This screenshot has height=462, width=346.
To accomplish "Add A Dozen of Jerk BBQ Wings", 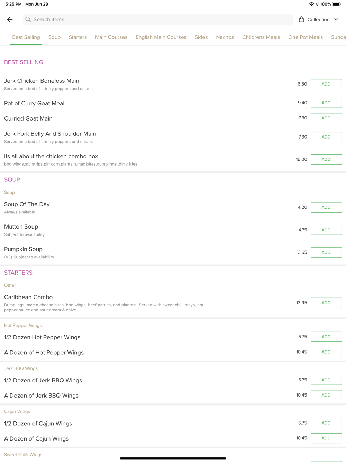I will pos(326,395).
